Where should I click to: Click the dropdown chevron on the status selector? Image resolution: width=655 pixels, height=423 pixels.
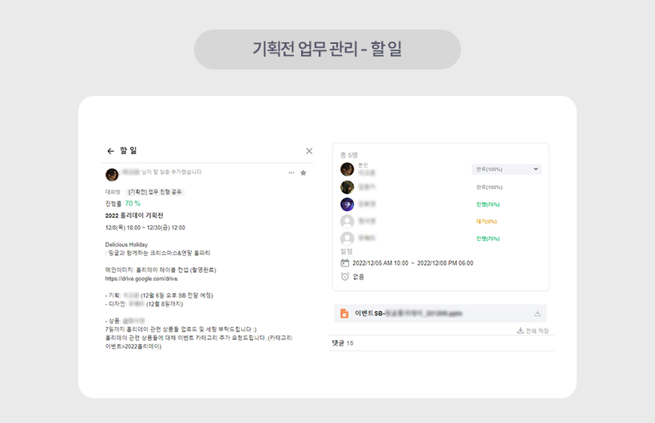point(535,169)
